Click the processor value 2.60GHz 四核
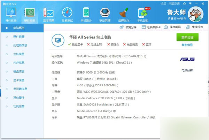Viewport: 209px width, 140px height. [96, 72]
